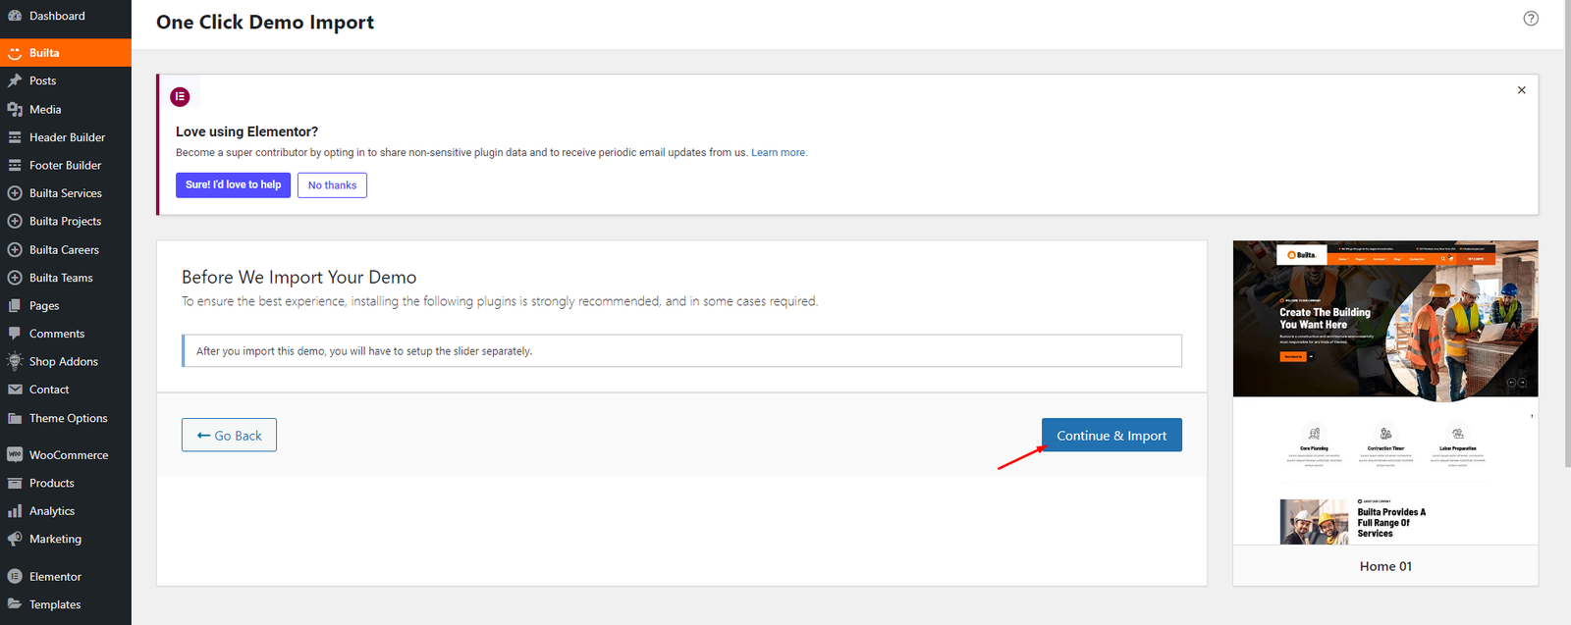This screenshot has width=1571, height=625.
Task: Click the Continue & Import button
Action: [x=1111, y=436]
